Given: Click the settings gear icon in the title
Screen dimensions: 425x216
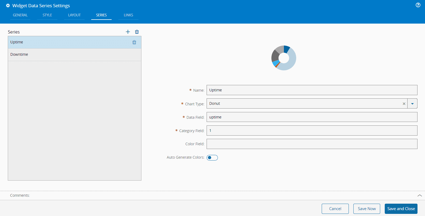Looking at the screenshot, I should [x=8, y=6].
